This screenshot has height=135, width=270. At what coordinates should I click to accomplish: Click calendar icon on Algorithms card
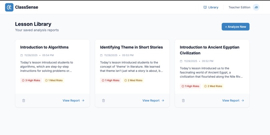point(22,55)
